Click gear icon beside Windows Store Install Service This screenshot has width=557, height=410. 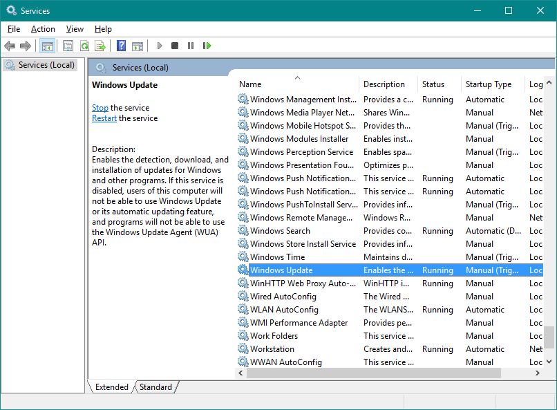[x=243, y=244]
